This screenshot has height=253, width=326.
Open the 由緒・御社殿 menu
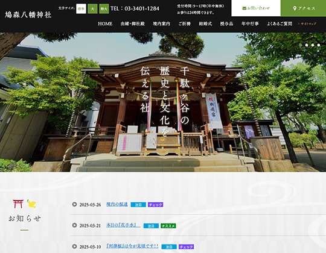[132, 23]
